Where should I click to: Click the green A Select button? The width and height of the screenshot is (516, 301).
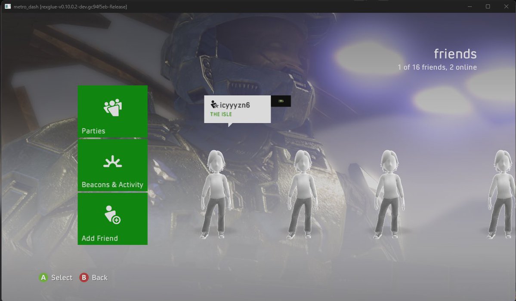(x=43, y=278)
